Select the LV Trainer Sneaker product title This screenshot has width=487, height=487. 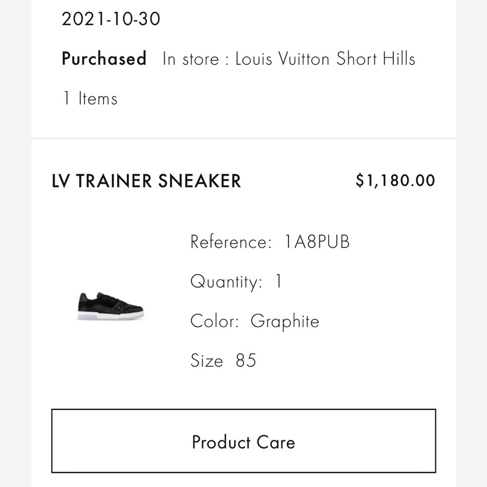146,181
